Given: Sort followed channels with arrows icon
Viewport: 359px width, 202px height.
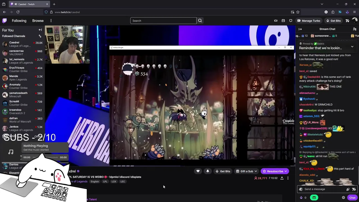Looking at the screenshot, I should (40, 36).
